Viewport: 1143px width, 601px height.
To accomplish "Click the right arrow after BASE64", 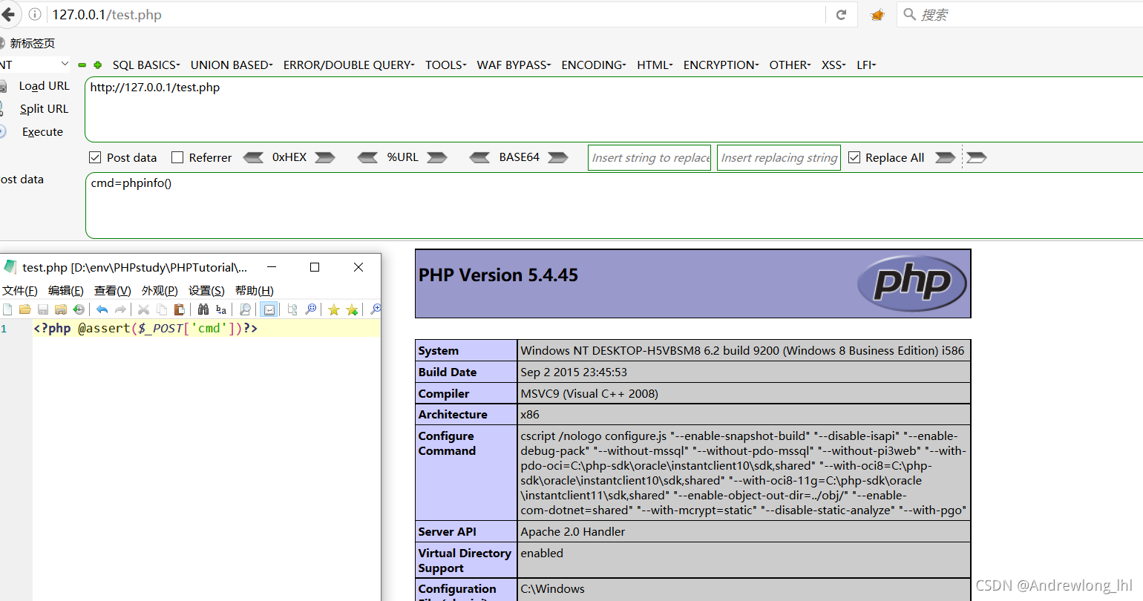I will [558, 157].
